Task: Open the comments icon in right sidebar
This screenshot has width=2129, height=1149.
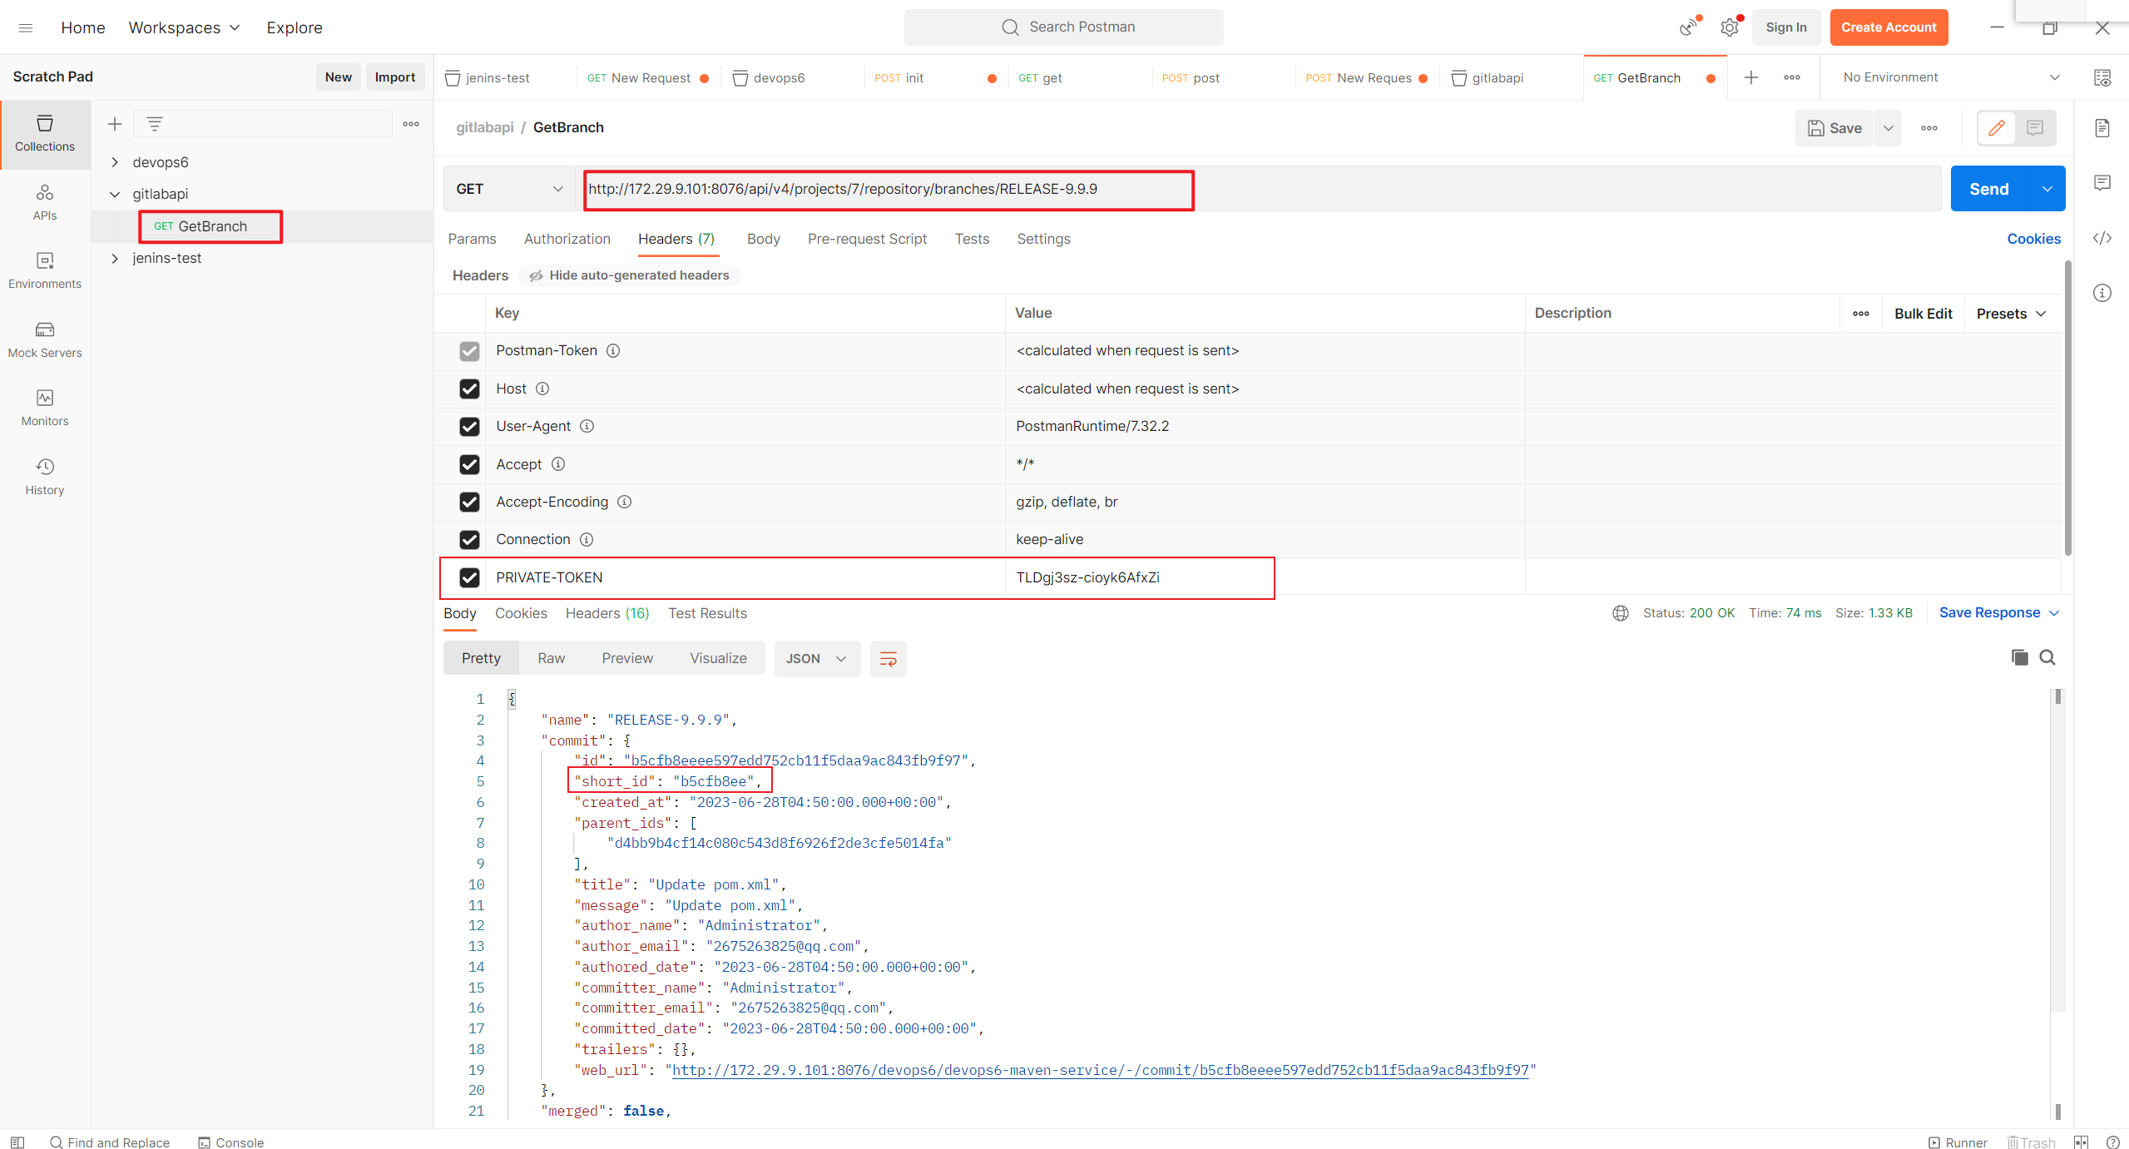Action: click(x=2102, y=182)
